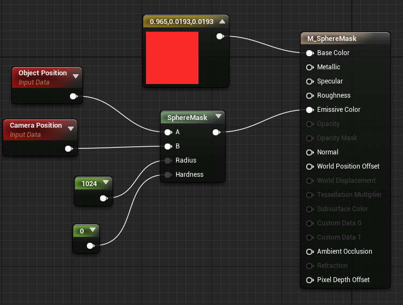Click the Ambient Occlusion input pin
Viewport: 403px width, 305px height.
(309, 252)
